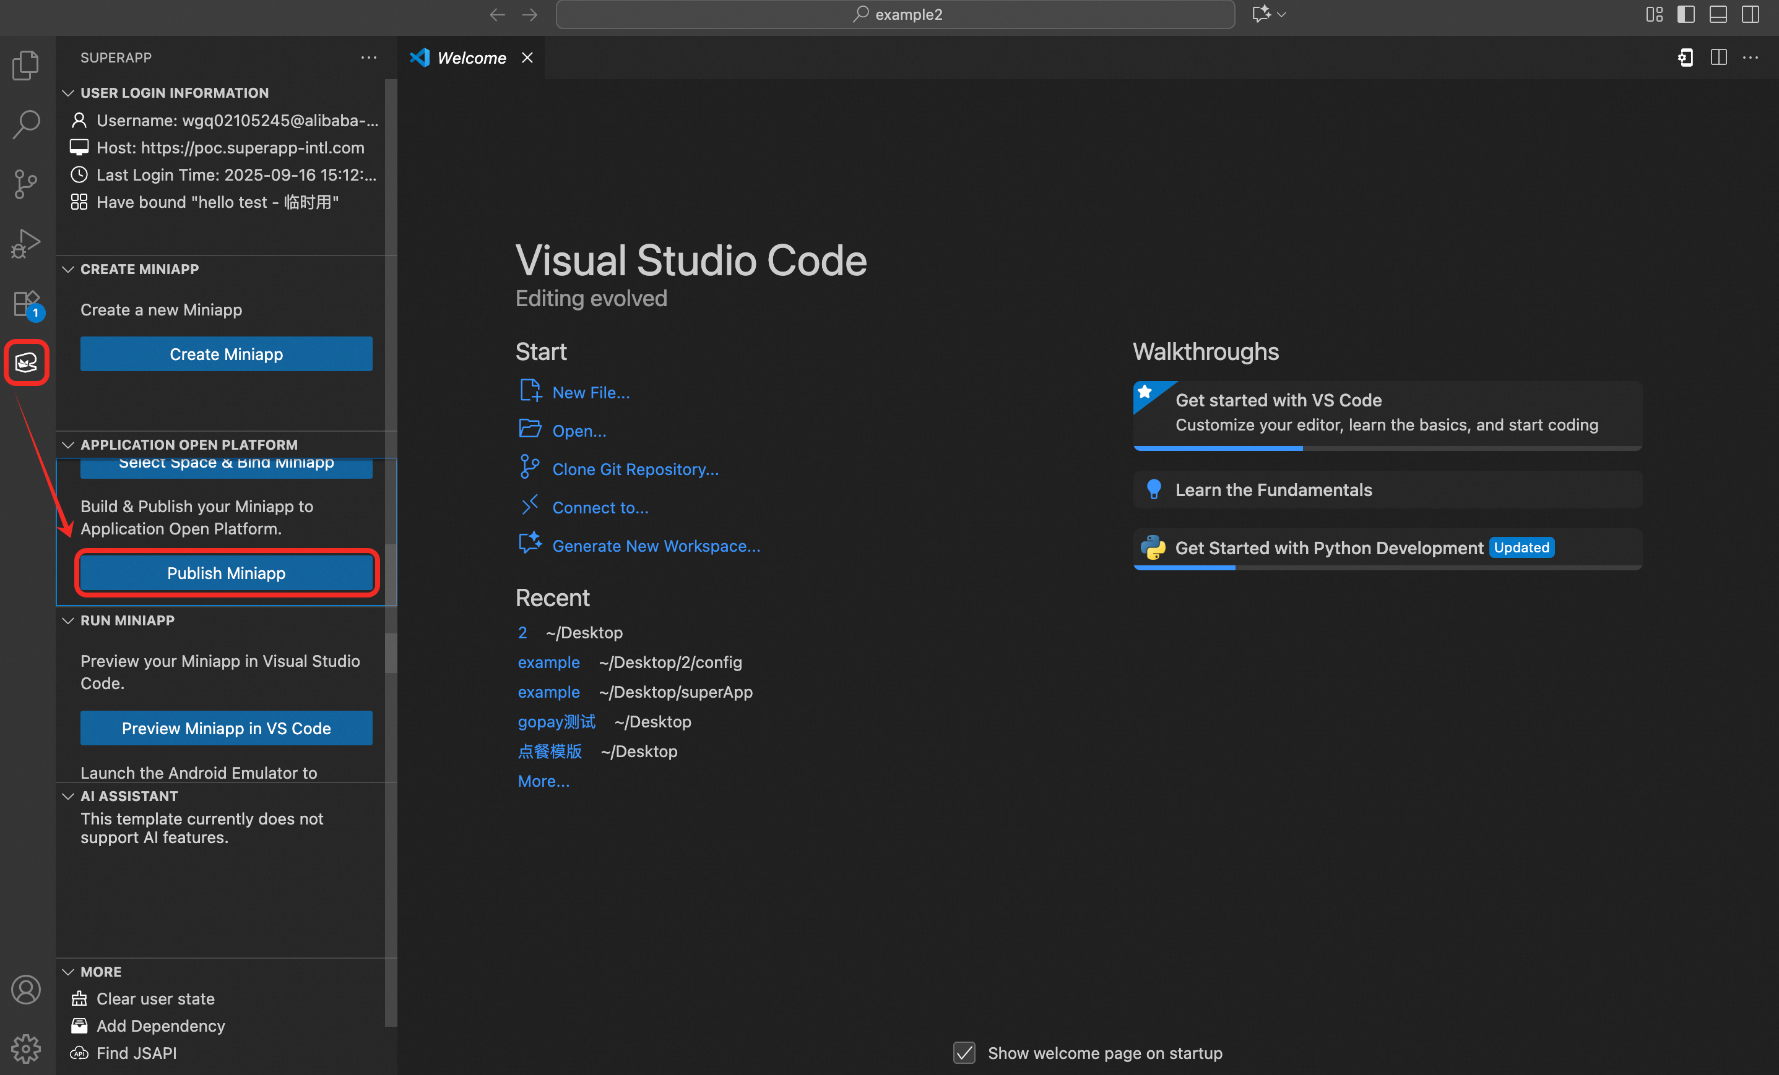Toggle the bottom panel layout button
The width and height of the screenshot is (1779, 1075).
(x=1718, y=14)
